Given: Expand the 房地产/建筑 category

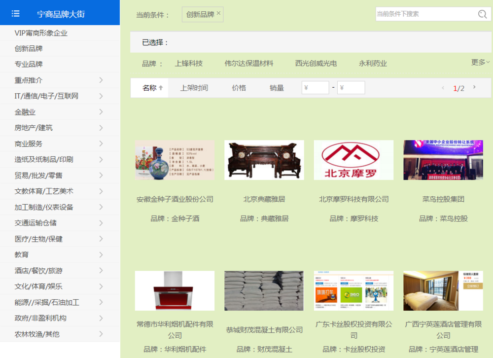Looking at the screenshot, I should (x=101, y=128).
